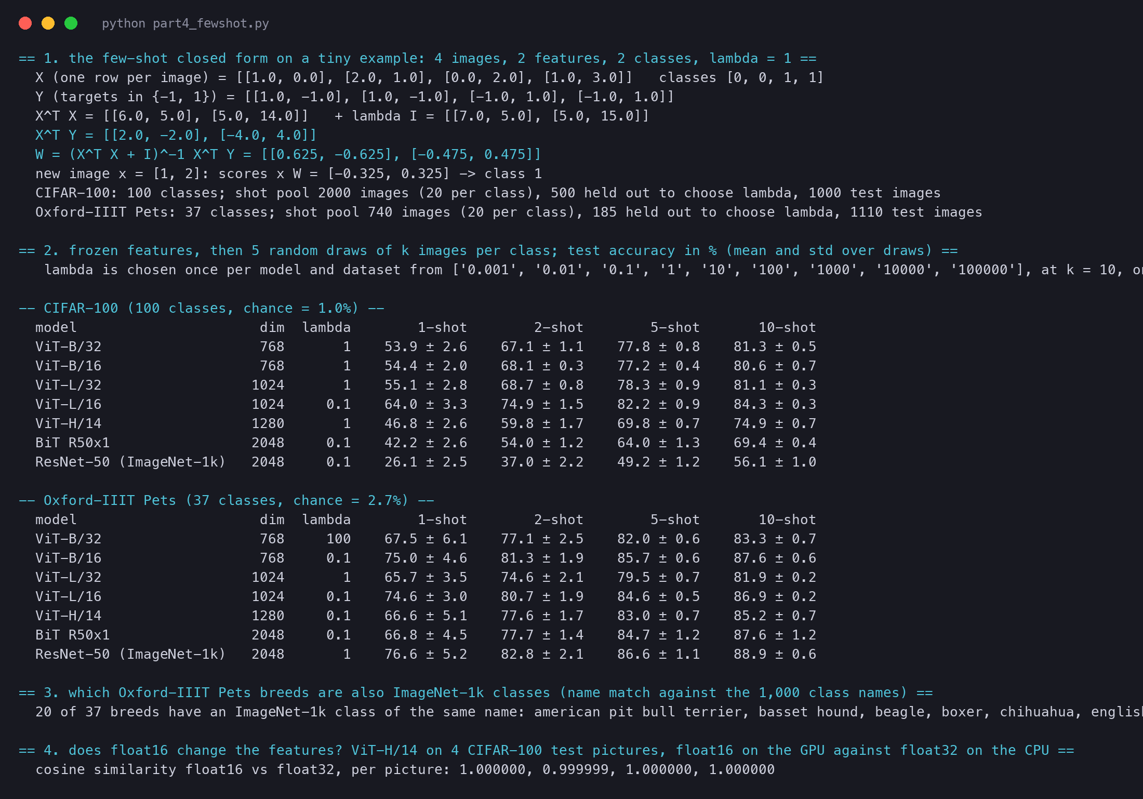Screen dimensions: 1143x799
Task: Click the Pets ViT-H/14 dim value '1280'
Action: click(x=268, y=616)
